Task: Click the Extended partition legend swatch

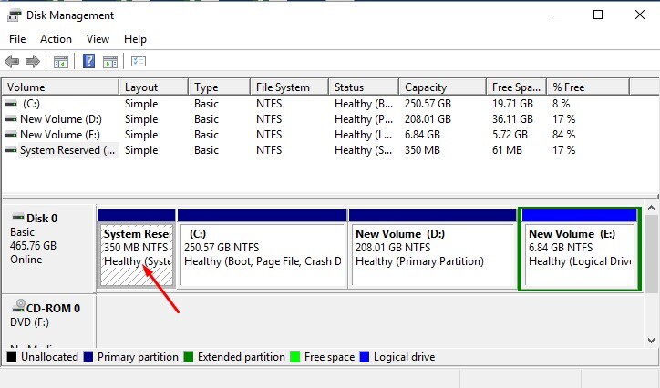Action: [189, 357]
